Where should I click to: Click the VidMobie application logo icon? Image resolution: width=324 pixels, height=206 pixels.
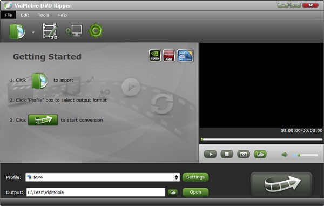point(8,5)
